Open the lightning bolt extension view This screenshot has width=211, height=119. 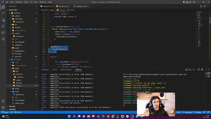[3, 39]
